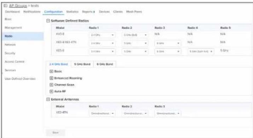View the Mesh Peers tab
Viewport: 253px width, 138px height.
click(134, 12)
